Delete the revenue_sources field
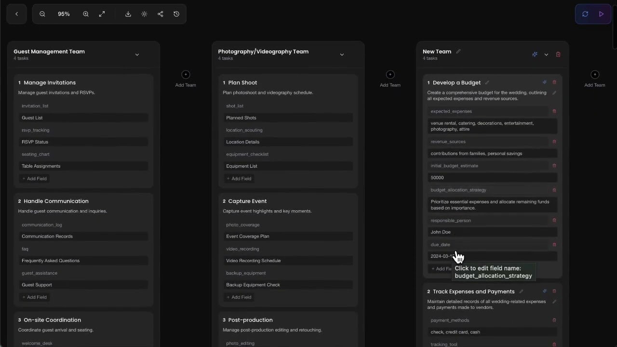This screenshot has height=347, width=617. coord(554,142)
